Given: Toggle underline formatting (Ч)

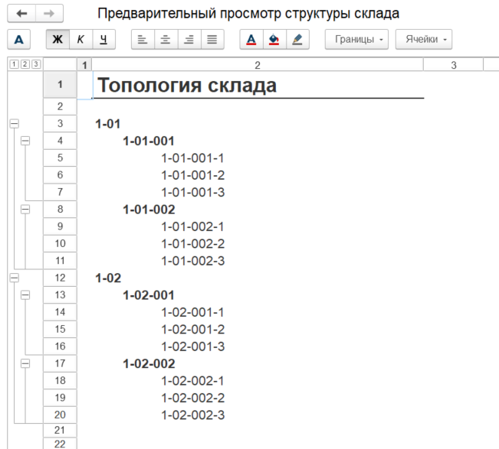Looking at the screenshot, I should click(103, 39).
